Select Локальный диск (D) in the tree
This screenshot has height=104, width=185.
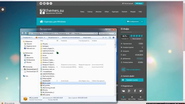(32, 72)
